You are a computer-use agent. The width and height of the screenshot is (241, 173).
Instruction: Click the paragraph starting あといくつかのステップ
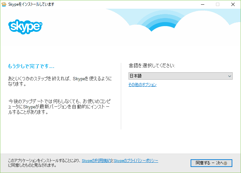click(x=60, y=81)
